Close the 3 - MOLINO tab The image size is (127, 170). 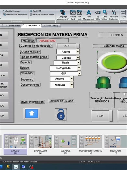[x=39, y=26]
